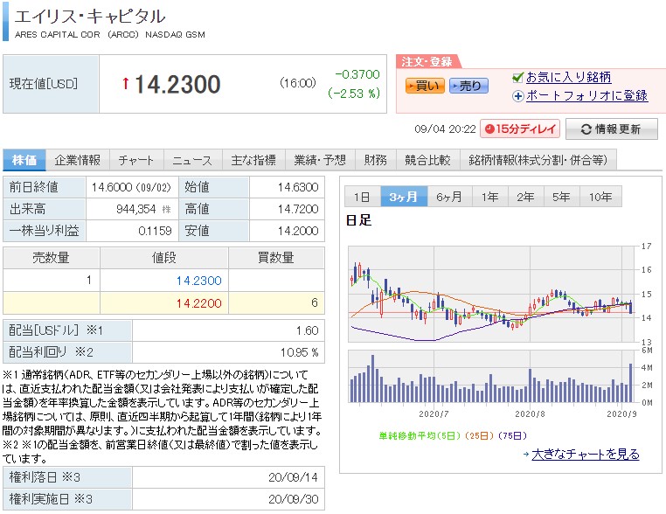Click the 前日終値 value 14.6000 (09/02)
The height and width of the screenshot is (514, 666).
click(131, 187)
